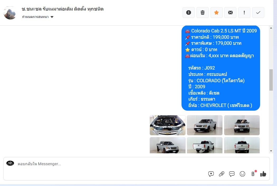Viewport: 277px width, 186px height.
Task: Click the page avatar beside the reply box
Action: click(x=10, y=163)
